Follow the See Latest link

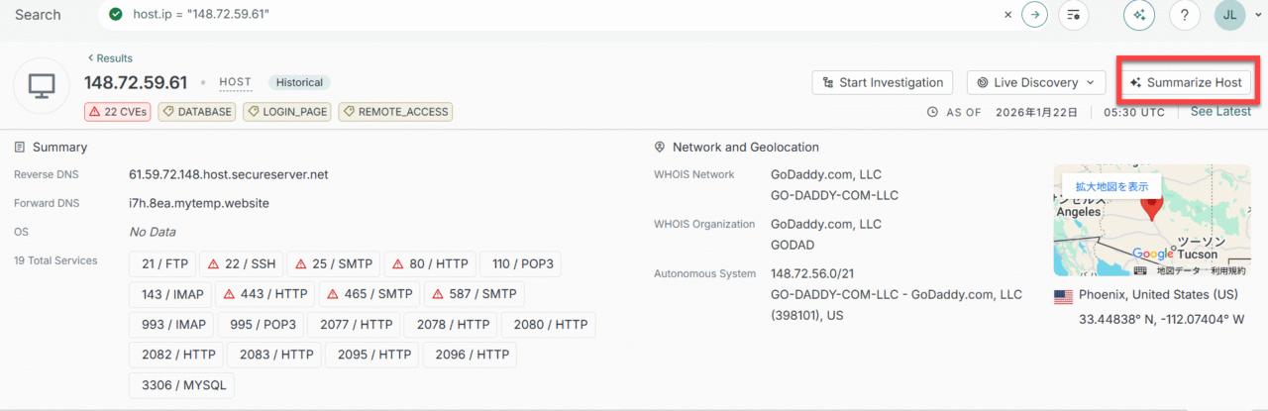(x=1220, y=112)
